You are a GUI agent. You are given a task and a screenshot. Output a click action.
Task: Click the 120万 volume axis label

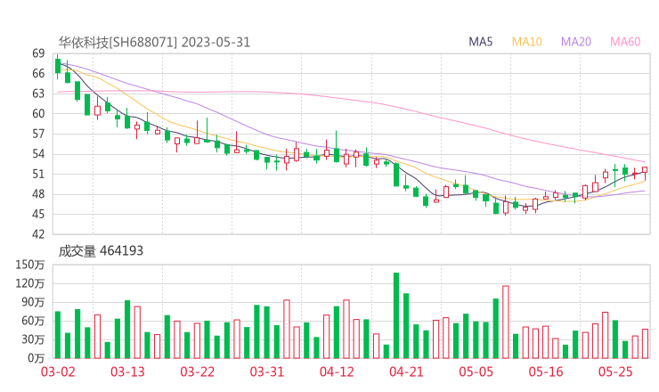pyautogui.click(x=30, y=283)
